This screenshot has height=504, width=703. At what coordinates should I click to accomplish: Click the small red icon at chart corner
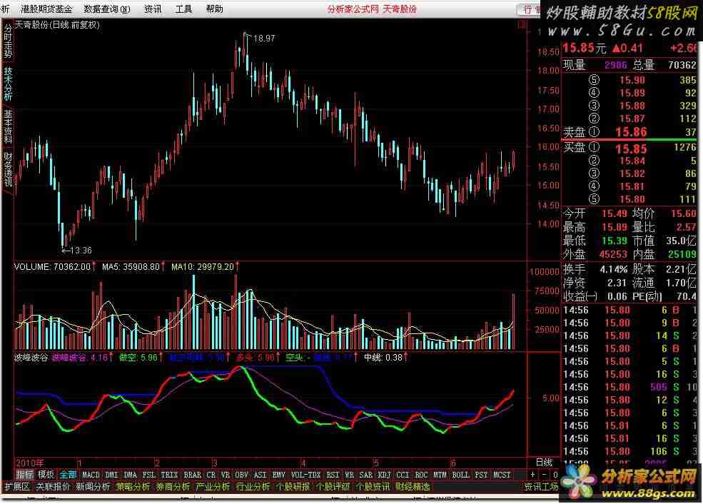(x=522, y=25)
